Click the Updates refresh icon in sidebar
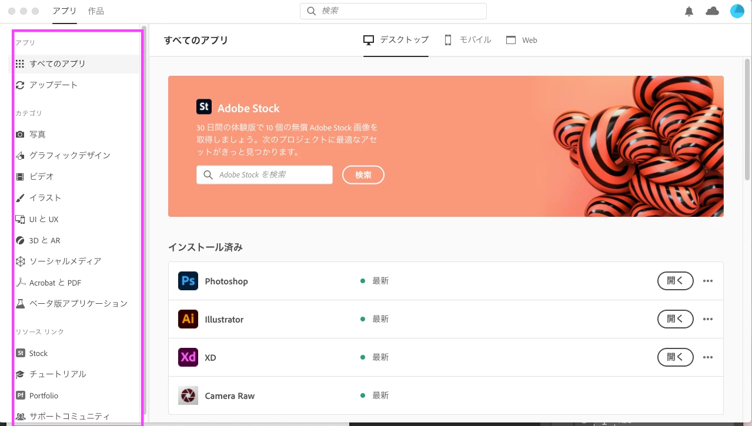Screen dimensions: 752x426 point(20,85)
